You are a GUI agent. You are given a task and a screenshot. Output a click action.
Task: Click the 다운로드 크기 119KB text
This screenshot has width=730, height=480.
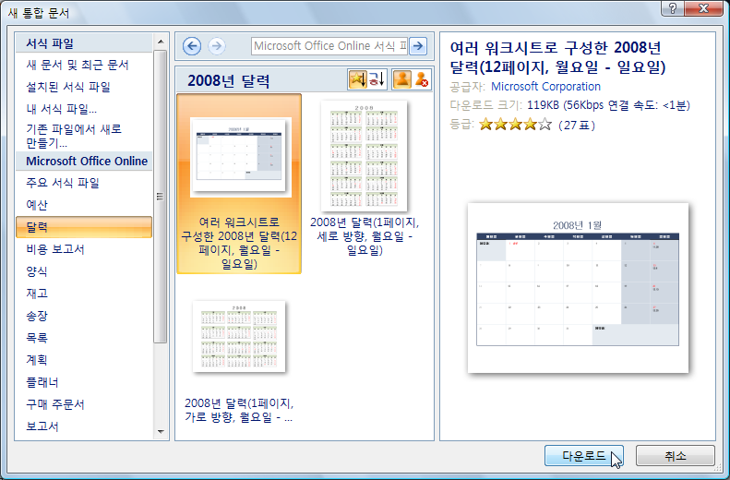pyautogui.click(x=569, y=105)
